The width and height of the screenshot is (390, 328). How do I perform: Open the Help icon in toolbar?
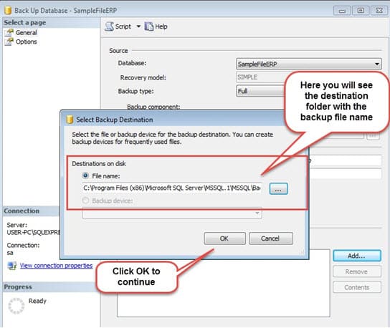pyautogui.click(x=149, y=26)
